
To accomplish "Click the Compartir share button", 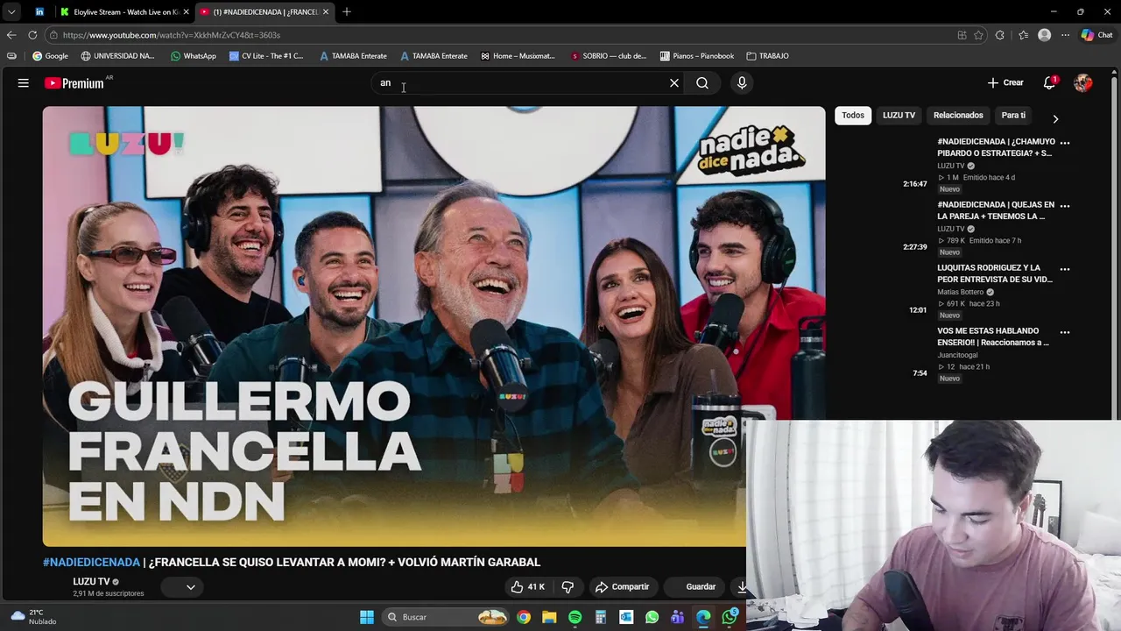I will [x=622, y=586].
